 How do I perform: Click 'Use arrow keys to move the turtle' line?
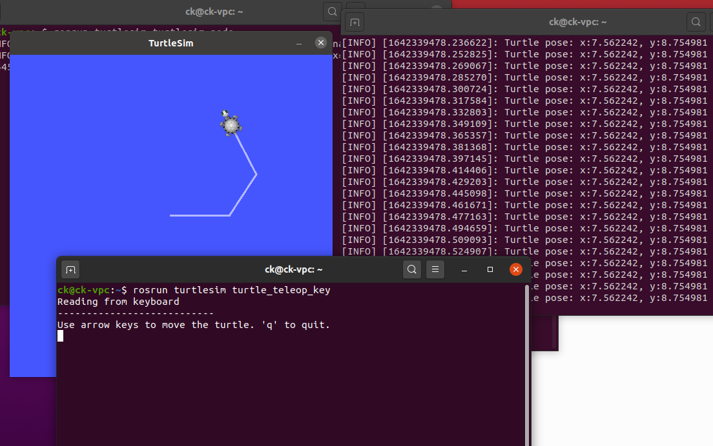[194, 325]
